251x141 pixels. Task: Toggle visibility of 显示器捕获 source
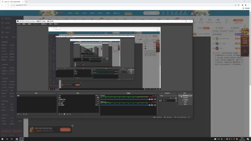pyautogui.click(x=96, y=105)
